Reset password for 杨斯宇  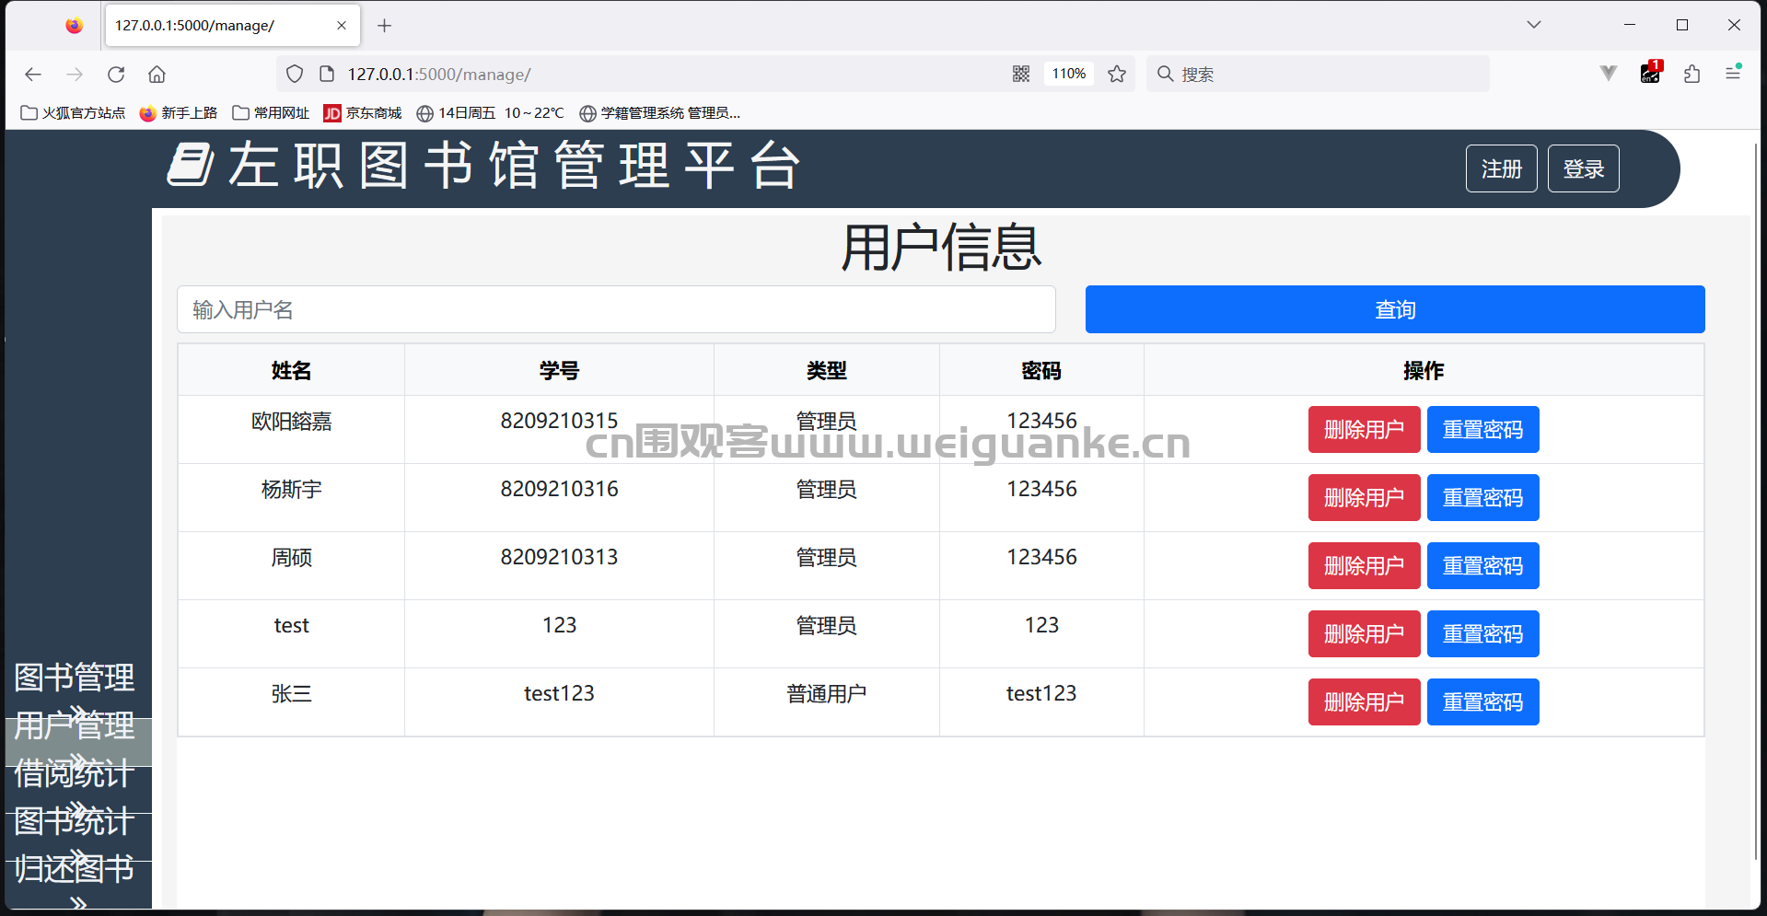point(1483,497)
